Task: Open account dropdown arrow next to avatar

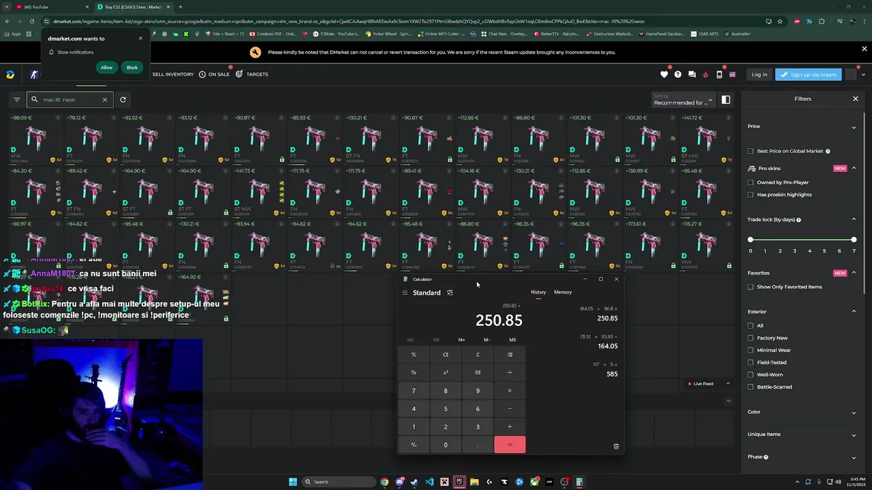Action: pyautogui.click(x=863, y=74)
